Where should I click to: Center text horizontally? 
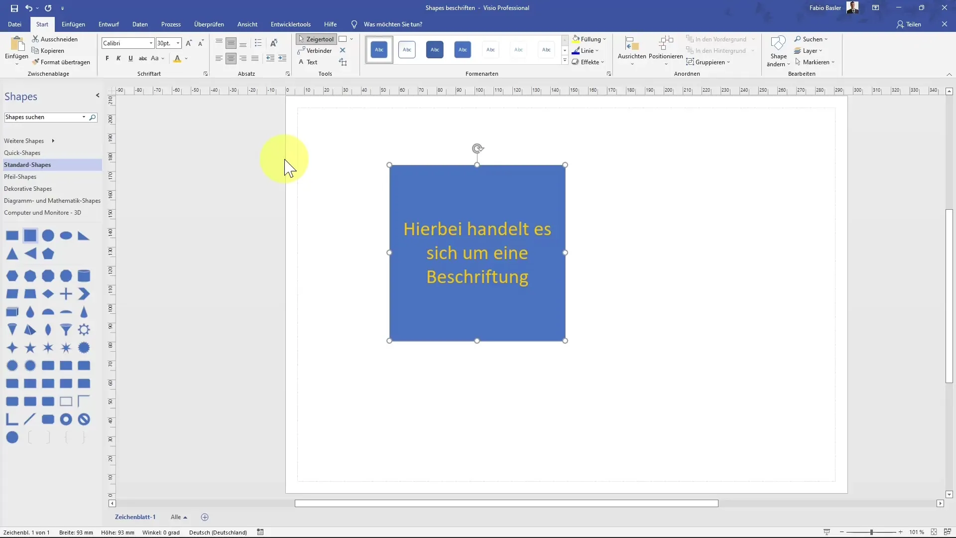click(x=231, y=58)
